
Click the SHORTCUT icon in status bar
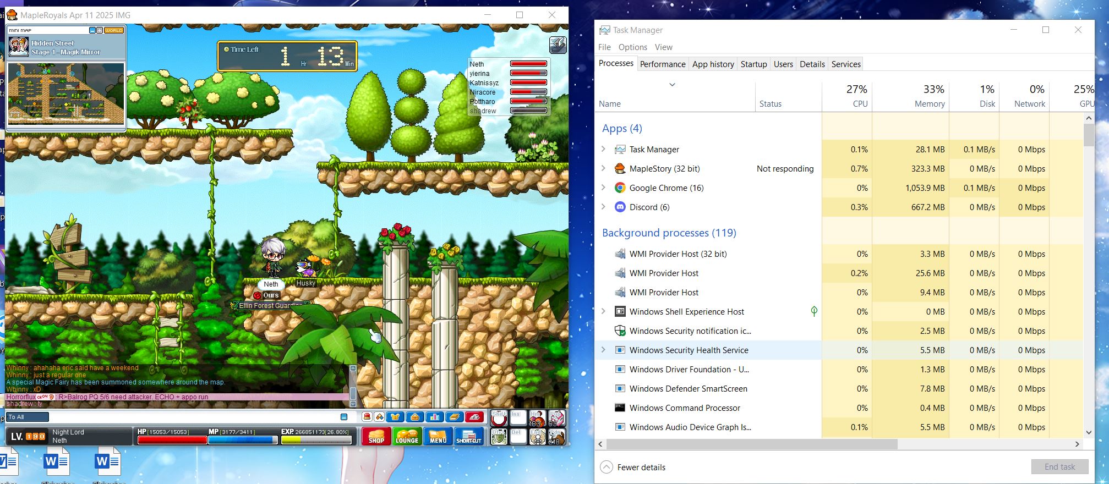pos(469,437)
